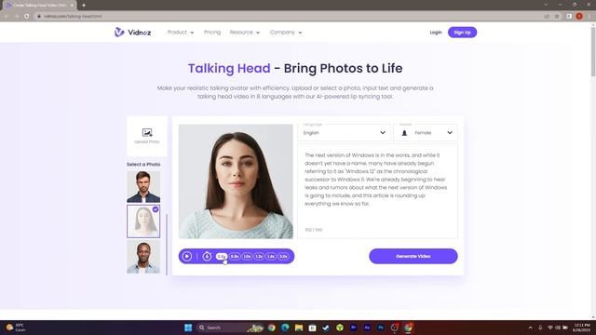596x335 pixels.
Task: Open the English language dropdown
Action: (x=344, y=133)
